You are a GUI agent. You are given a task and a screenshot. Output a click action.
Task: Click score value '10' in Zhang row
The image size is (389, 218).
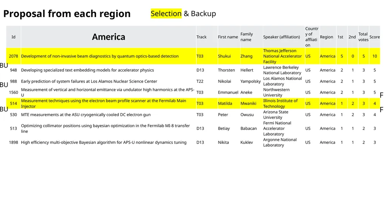pyautogui.click(x=375, y=56)
